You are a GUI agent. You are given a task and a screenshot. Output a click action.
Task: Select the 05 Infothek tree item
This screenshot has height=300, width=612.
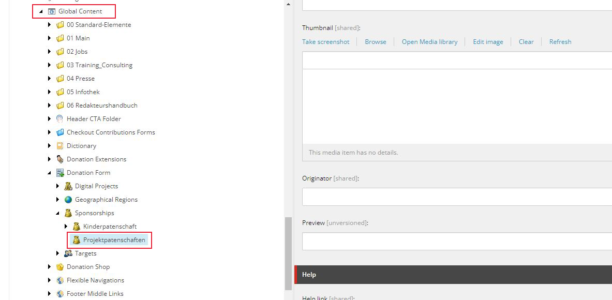[83, 92]
